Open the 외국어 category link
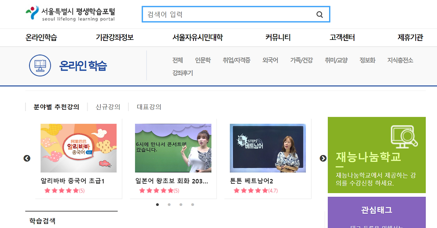 pos(270,60)
